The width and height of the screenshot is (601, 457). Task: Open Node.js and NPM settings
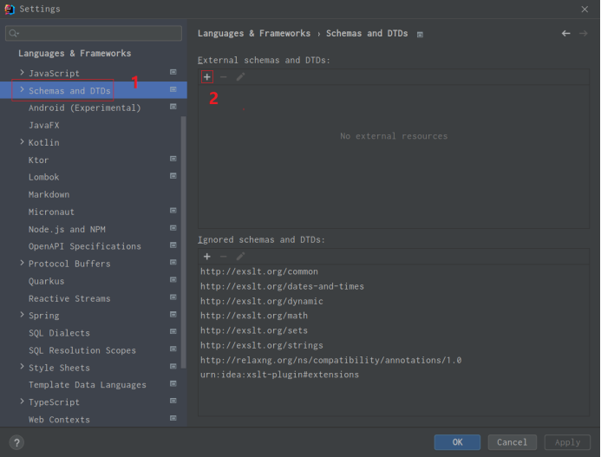67,229
